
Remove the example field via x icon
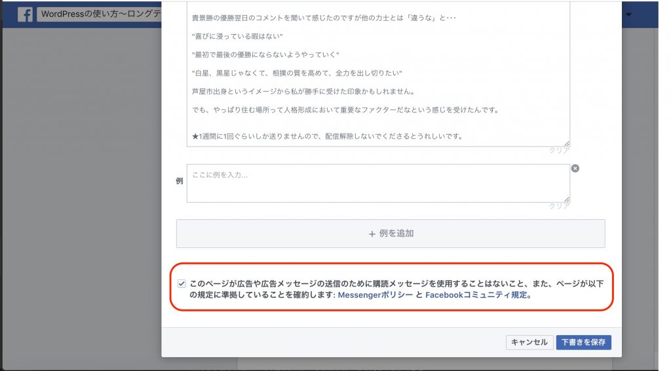pyautogui.click(x=575, y=168)
